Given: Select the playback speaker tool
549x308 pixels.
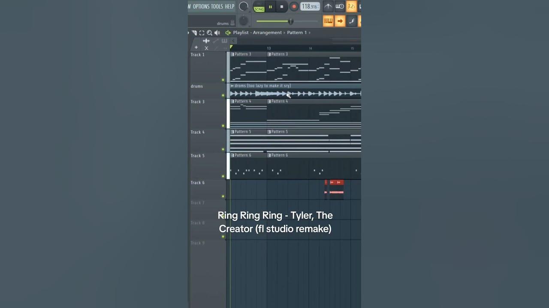Looking at the screenshot, I should (x=217, y=33).
